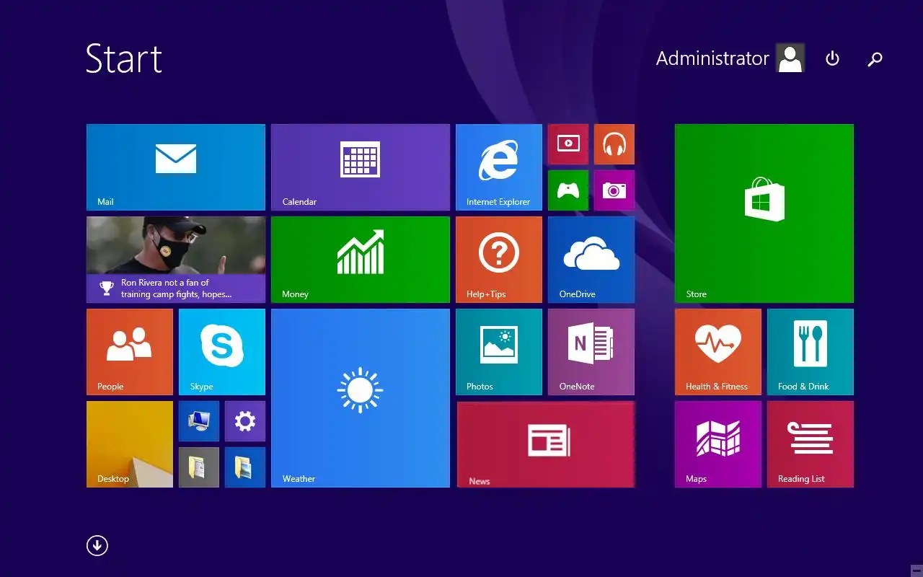Screen dimensions: 923x577
Task: Open the Reading List tile
Action: click(811, 444)
